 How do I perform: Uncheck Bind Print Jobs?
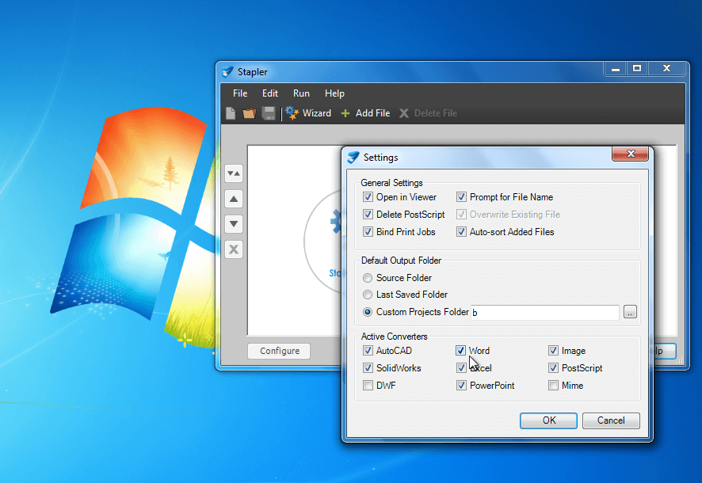368,232
